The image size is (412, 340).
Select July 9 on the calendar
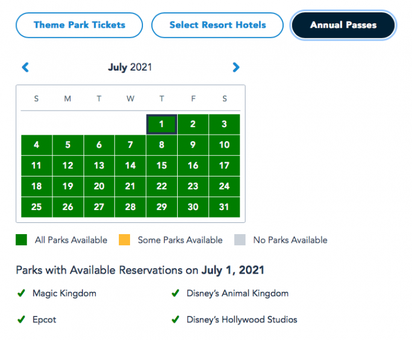pyautogui.click(x=193, y=145)
